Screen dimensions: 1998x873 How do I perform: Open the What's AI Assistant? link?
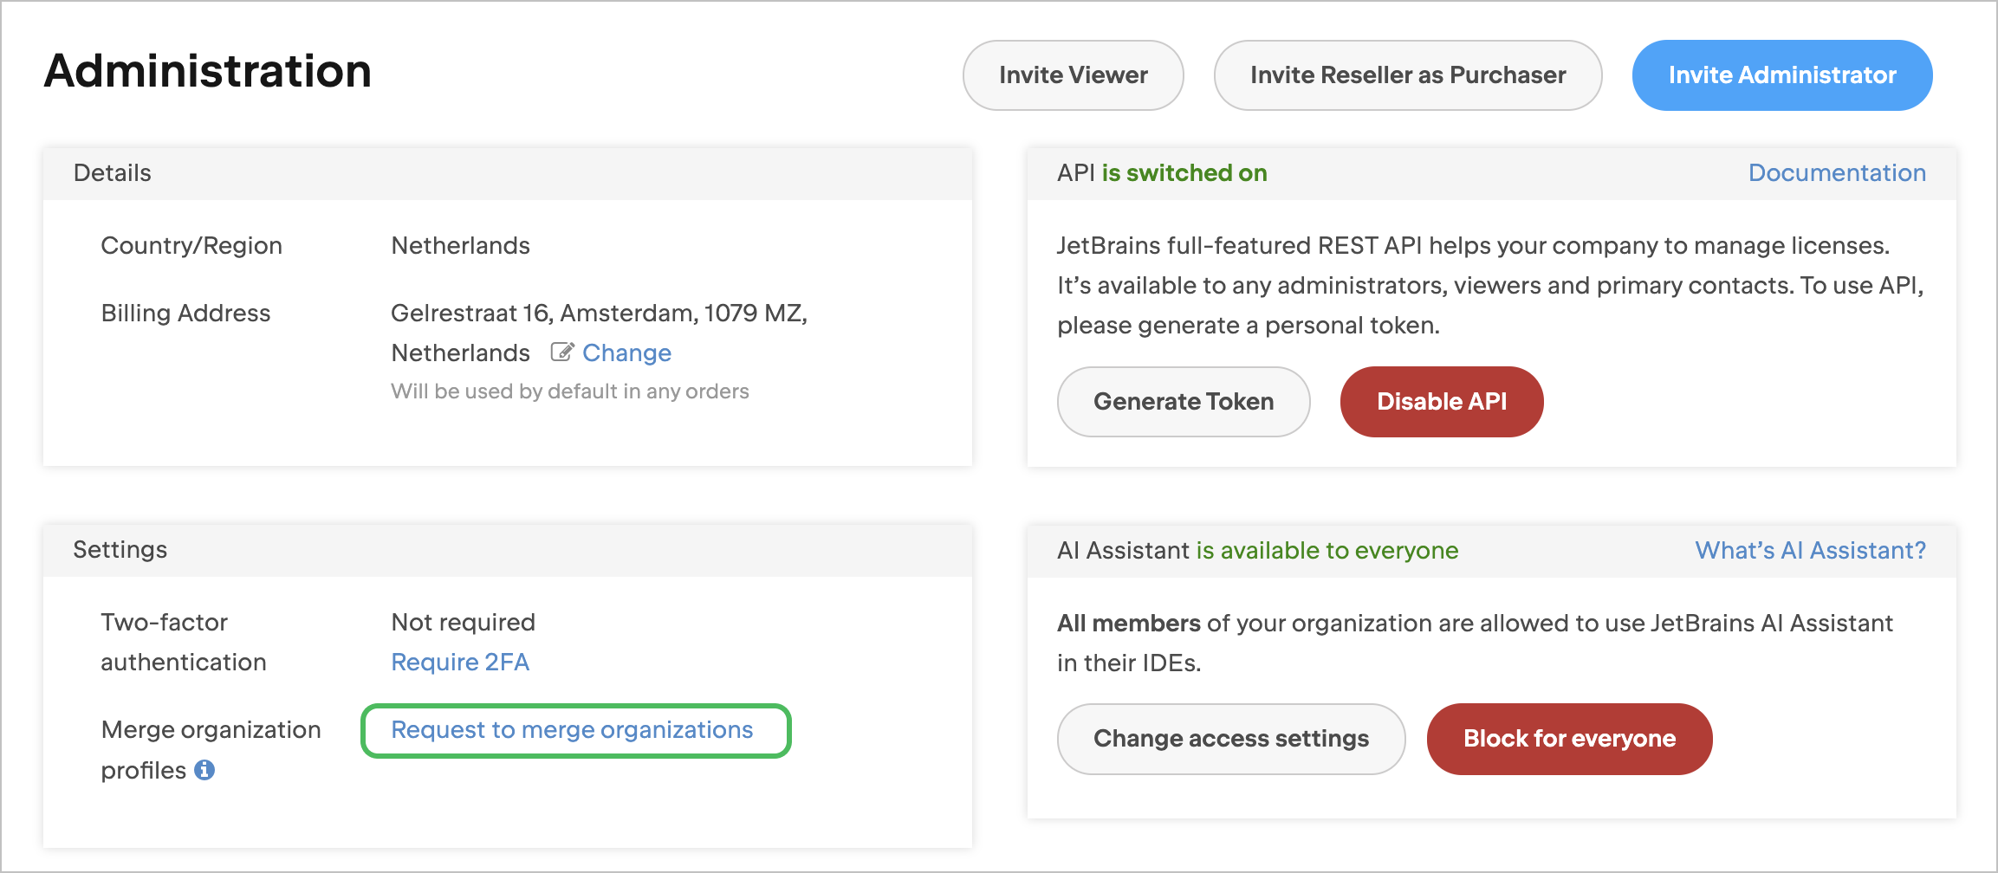click(1810, 551)
